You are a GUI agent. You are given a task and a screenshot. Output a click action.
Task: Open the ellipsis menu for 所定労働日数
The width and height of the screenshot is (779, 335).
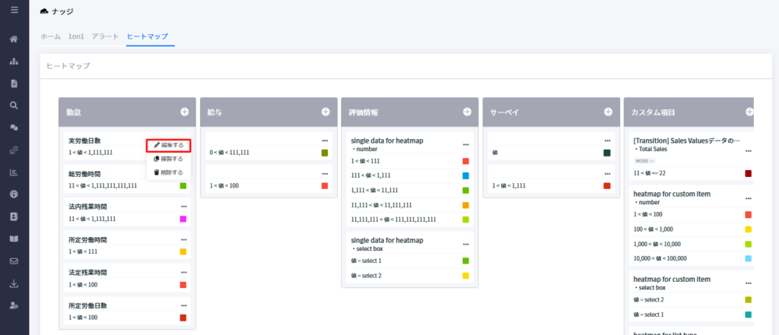pos(184,305)
